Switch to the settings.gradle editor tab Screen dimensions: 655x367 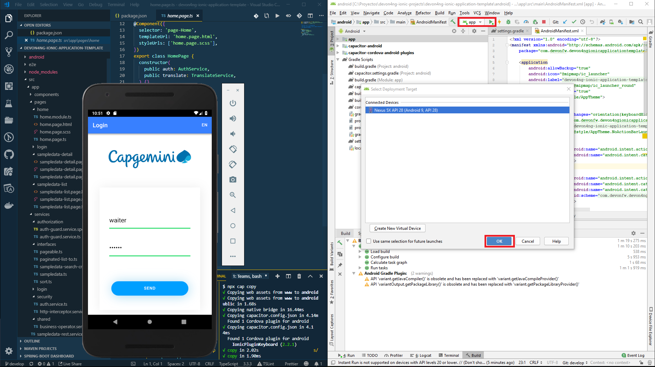tap(510, 31)
